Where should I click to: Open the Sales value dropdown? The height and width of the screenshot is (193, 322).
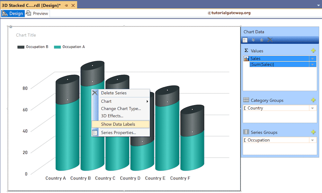point(313,58)
